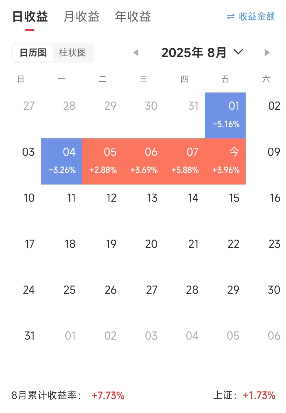Select August 04 cell showing -3.26%
The image size is (286, 413).
click(61, 161)
